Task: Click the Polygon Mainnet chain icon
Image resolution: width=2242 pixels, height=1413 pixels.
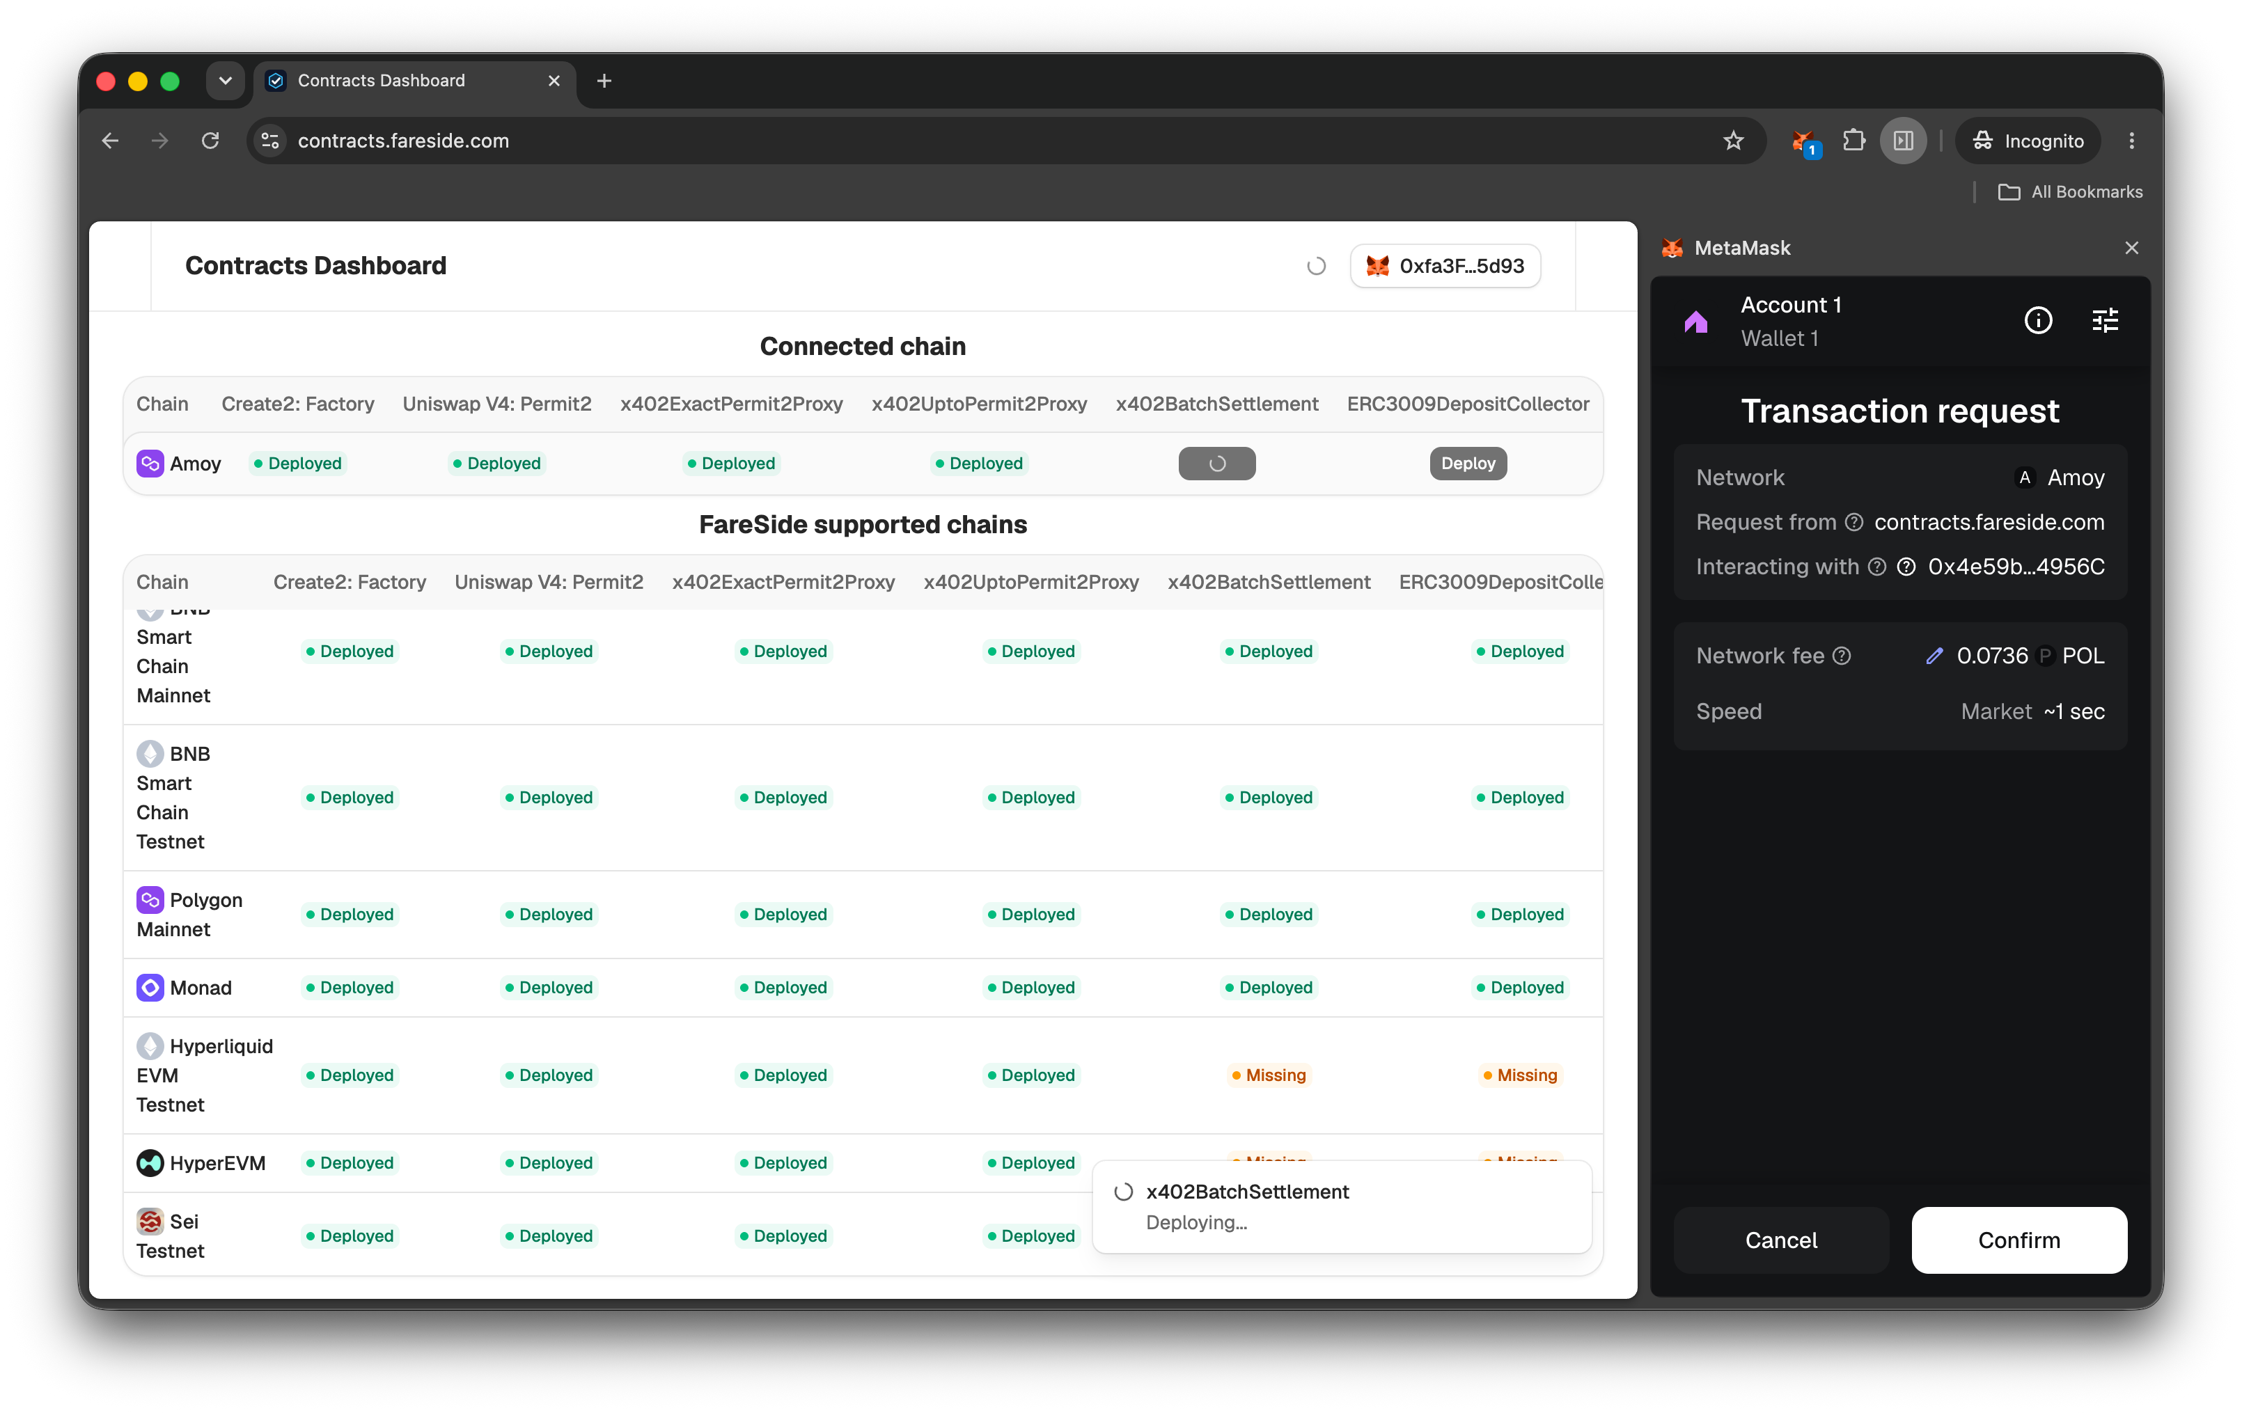Action: [x=150, y=900]
